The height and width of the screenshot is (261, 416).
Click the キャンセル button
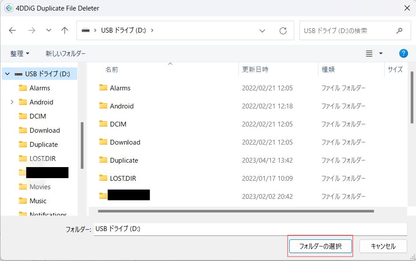click(383, 246)
